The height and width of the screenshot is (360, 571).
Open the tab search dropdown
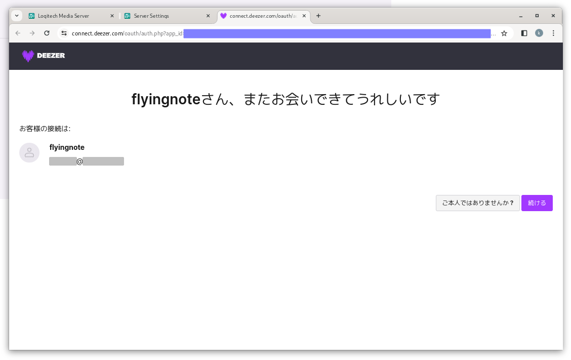point(17,16)
